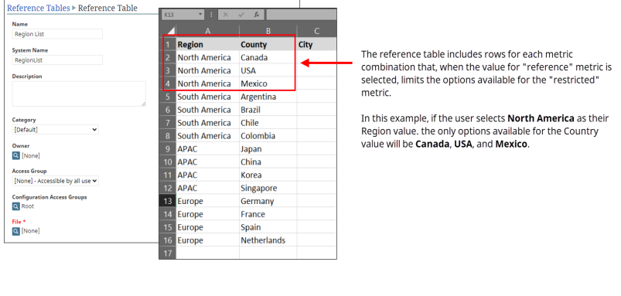Select row 5 header
Image resolution: width=621 pixels, height=296 pixels.
pyautogui.click(x=168, y=97)
